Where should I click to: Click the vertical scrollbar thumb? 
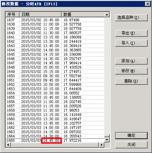point(107,136)
